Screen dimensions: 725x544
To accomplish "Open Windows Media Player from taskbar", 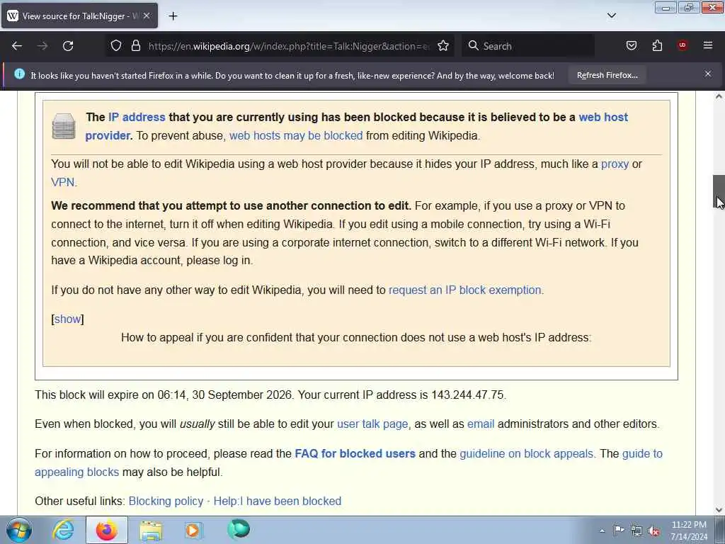I will coord(193,530).
